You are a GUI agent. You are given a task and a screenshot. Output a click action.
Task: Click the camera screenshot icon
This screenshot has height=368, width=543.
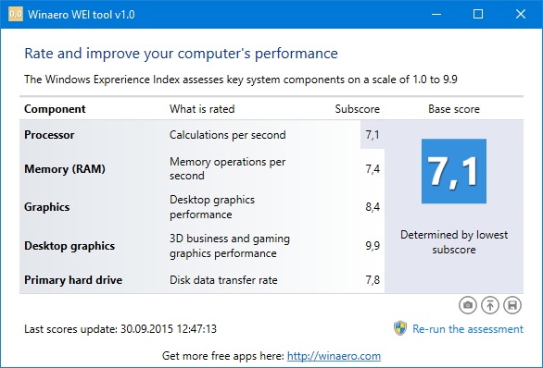point(468,305)
